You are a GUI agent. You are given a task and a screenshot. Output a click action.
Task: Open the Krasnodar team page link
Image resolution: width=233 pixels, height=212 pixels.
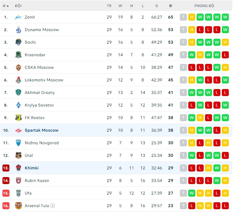pyautogui.click(x=35, y=55)
